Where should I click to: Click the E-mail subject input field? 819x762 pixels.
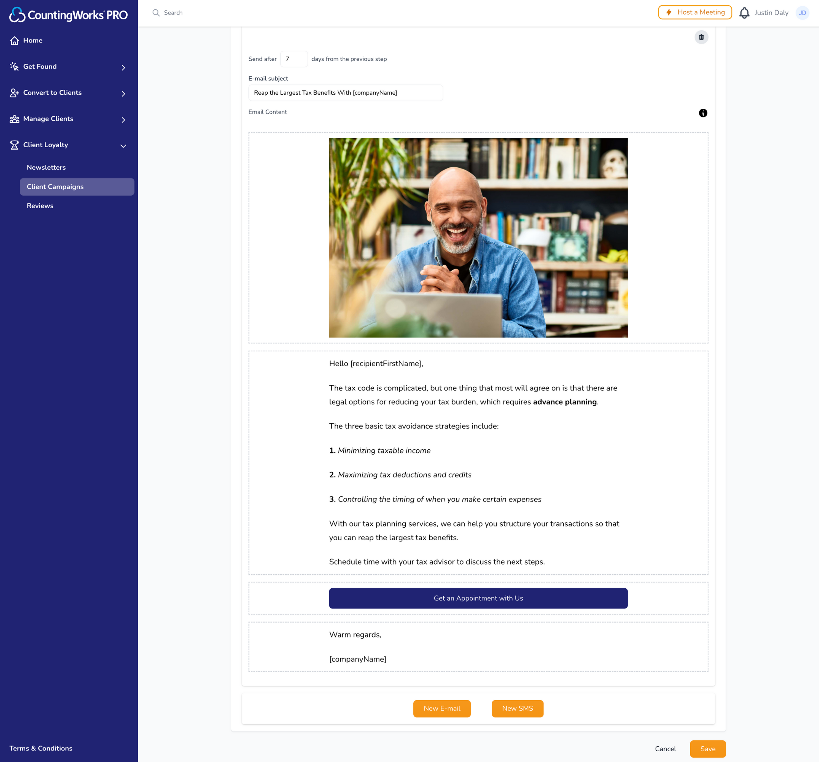[x=345, y=93]
